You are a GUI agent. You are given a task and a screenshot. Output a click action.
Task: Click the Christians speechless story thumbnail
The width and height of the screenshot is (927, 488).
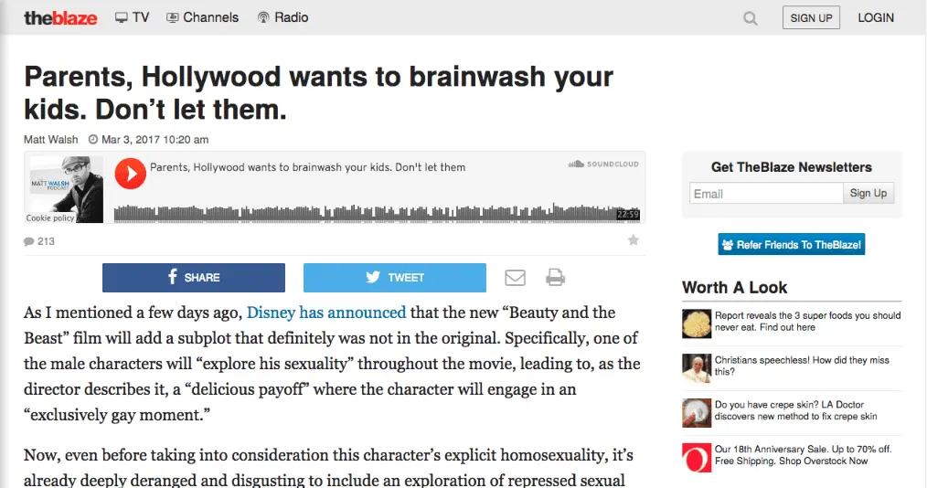[x=697, y=368]
